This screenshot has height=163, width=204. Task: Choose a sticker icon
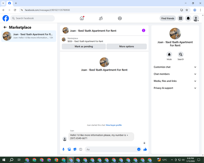(x=75, y=150)
